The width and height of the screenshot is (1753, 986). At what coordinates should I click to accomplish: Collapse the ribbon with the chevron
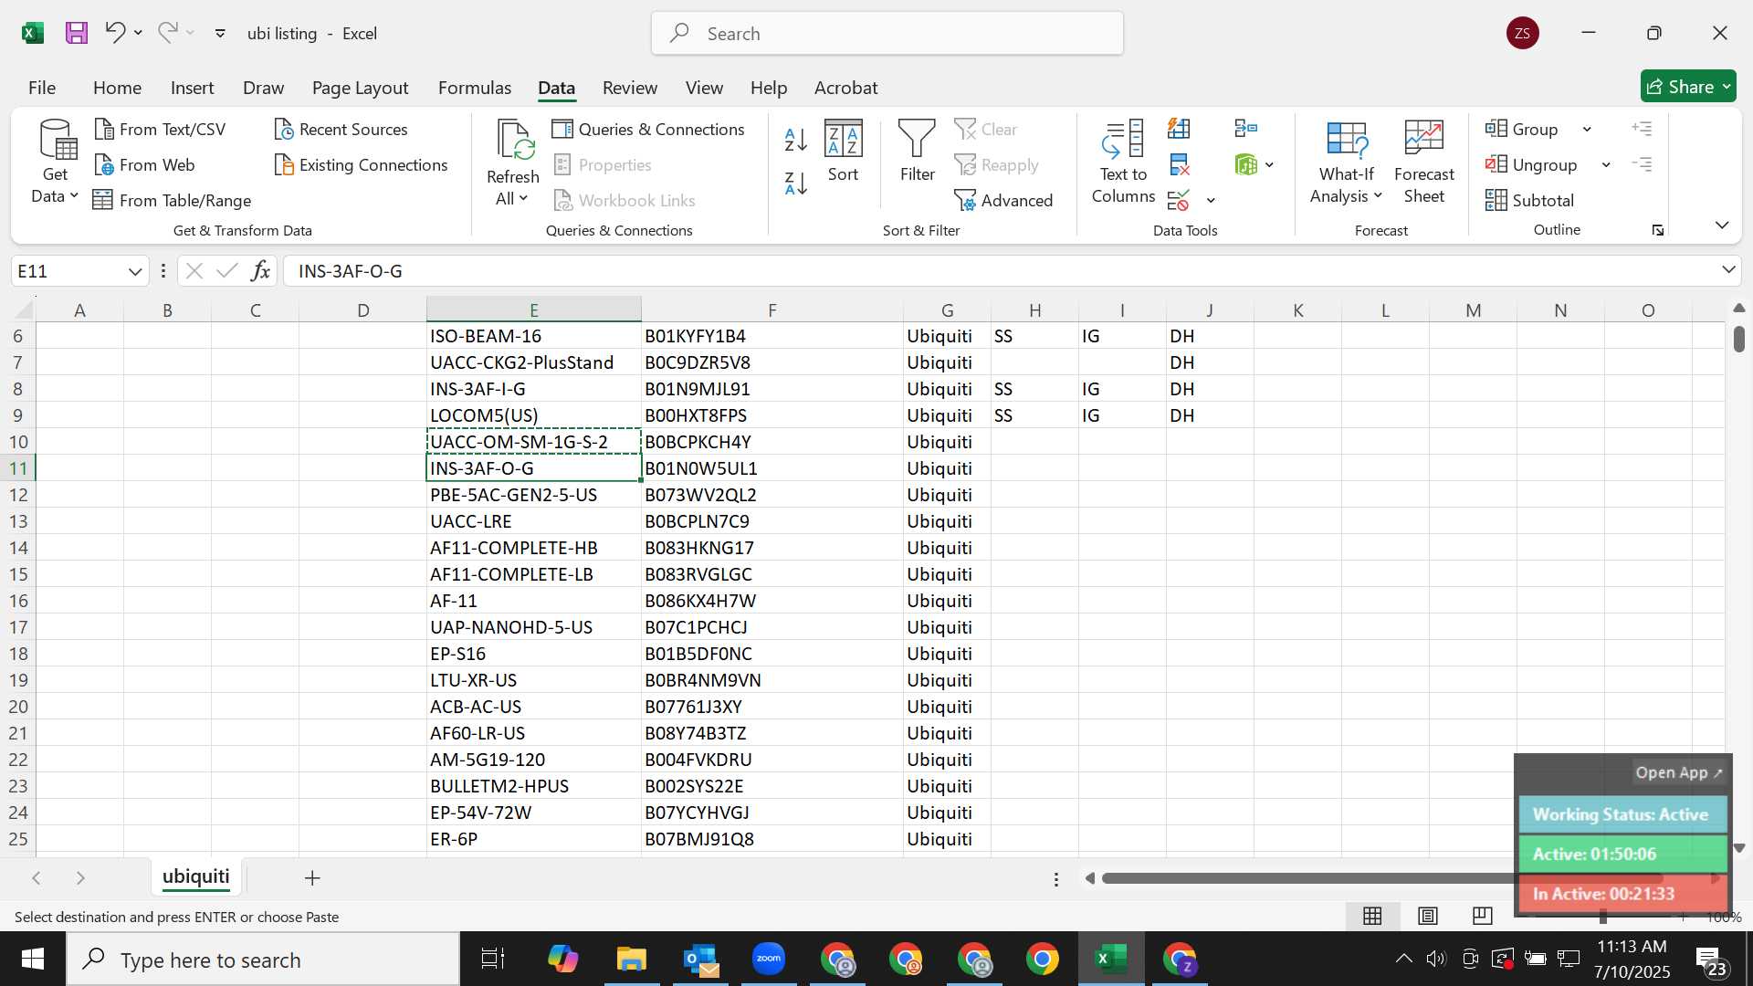point(1722,226)
